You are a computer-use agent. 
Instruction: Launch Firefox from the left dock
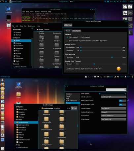pyautogui.click(x=2, y=85)
